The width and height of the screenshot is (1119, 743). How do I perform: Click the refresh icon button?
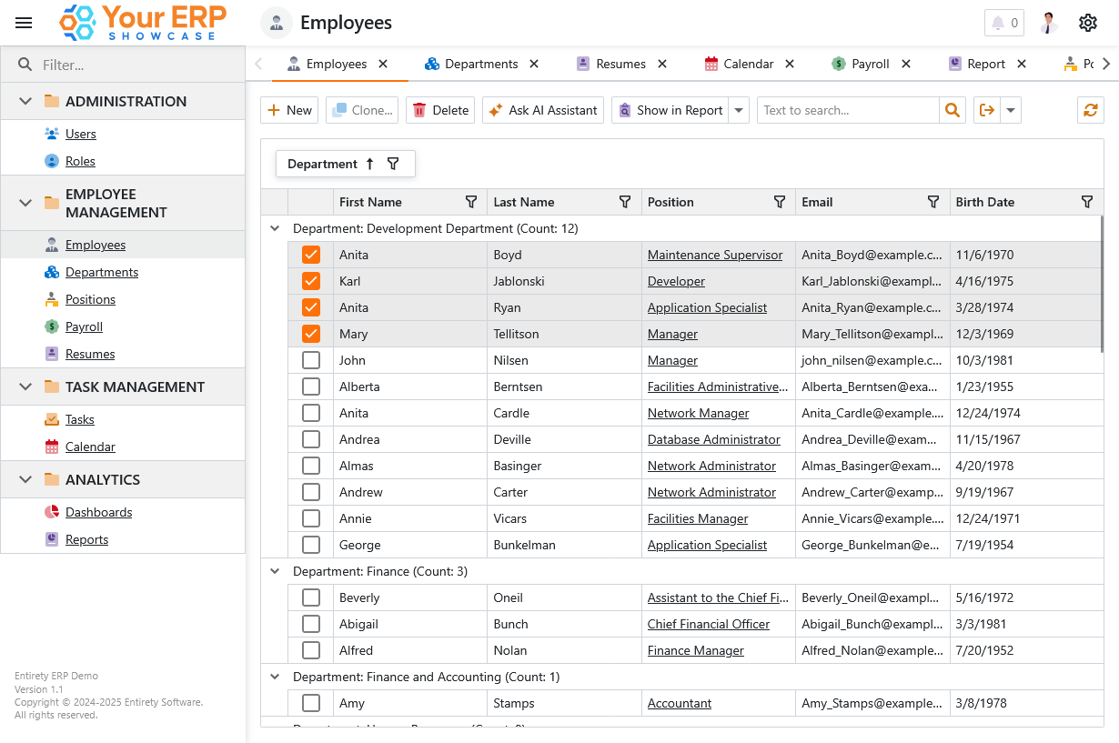pos(1090,110)
